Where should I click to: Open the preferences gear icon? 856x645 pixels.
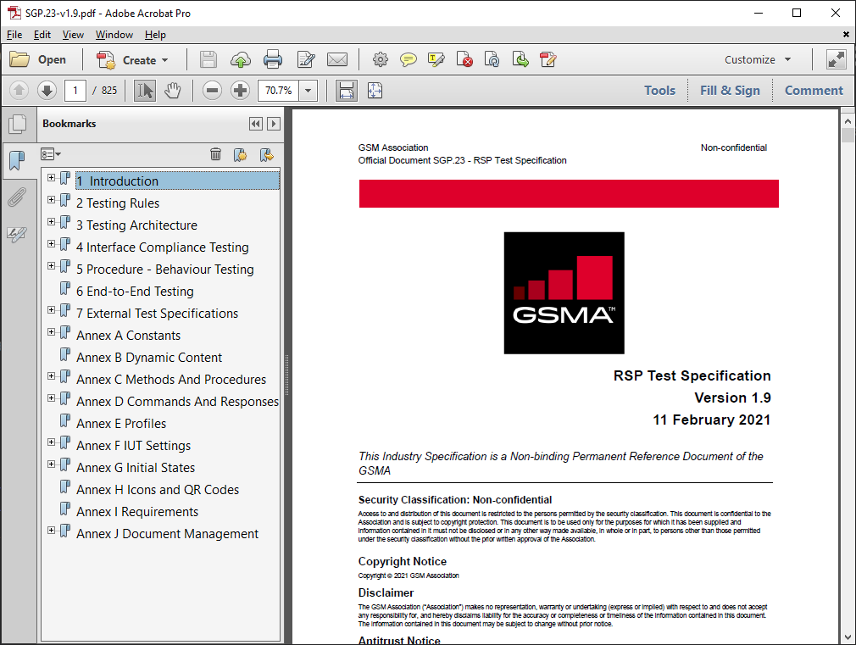click(x=381, y=59)
